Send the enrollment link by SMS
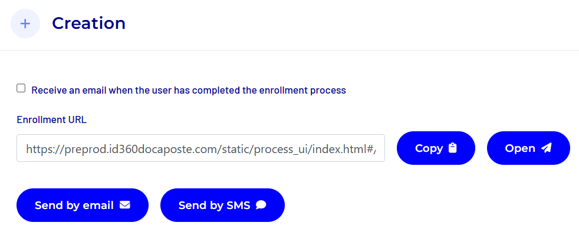The width and height of the screenshot is (579, 239). pyautogui.click(x=222, y=205)
